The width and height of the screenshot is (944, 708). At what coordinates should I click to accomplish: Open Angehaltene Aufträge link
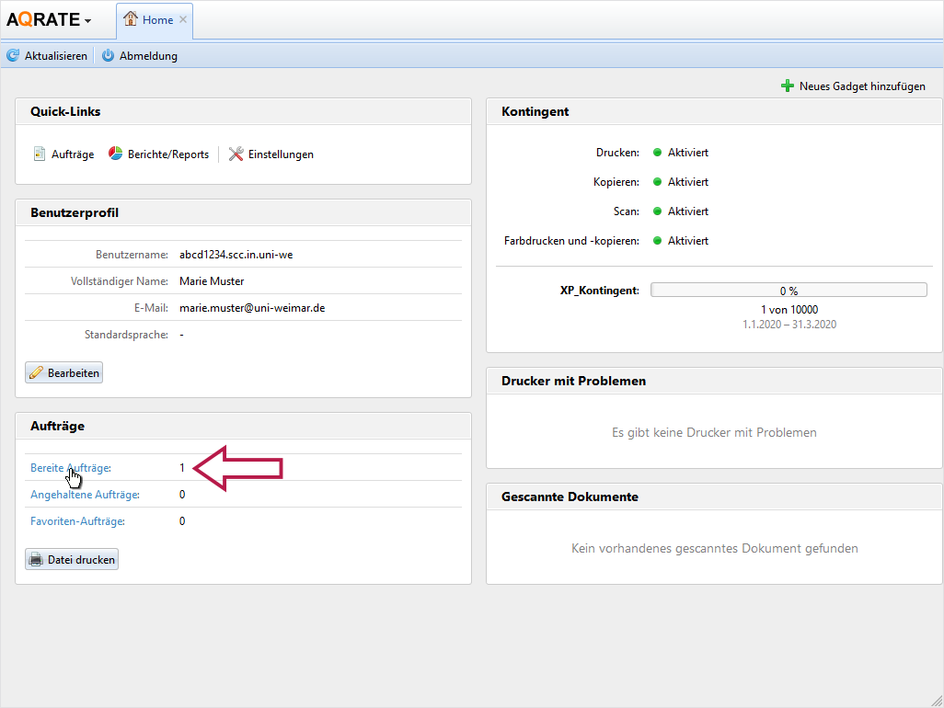85,495
